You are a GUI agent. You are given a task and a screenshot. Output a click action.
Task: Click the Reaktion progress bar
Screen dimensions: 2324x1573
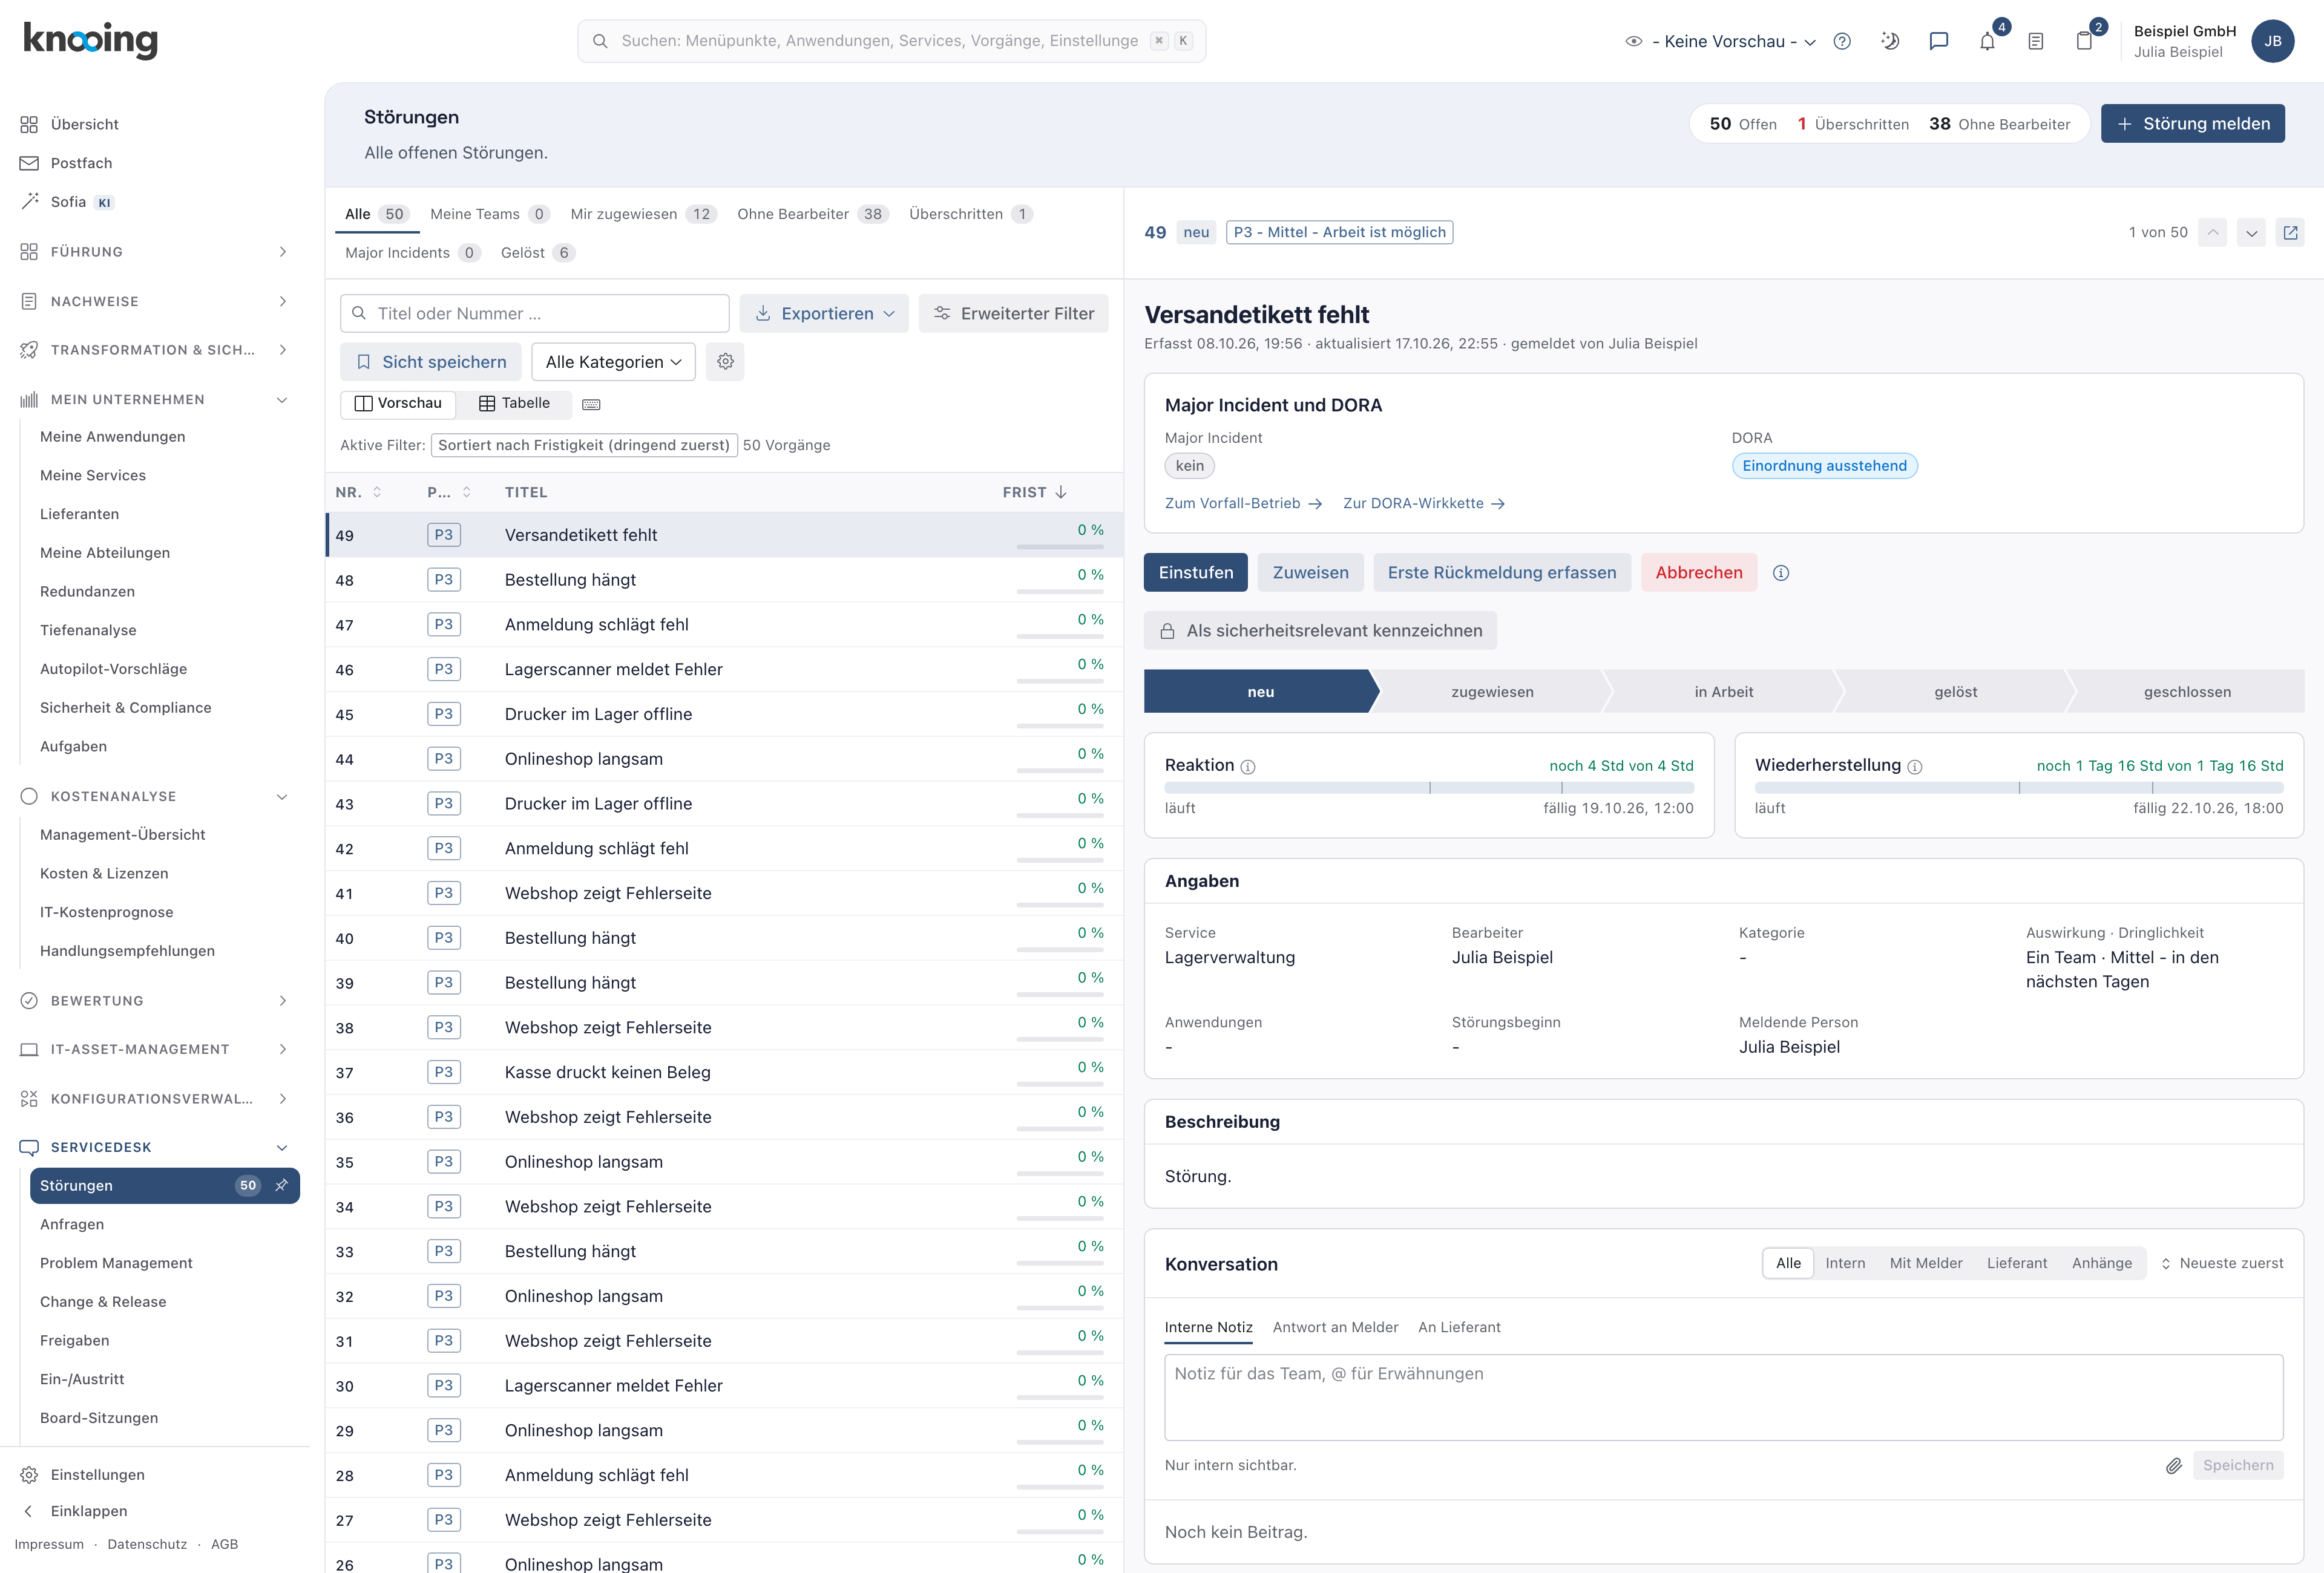(1429, 788)
